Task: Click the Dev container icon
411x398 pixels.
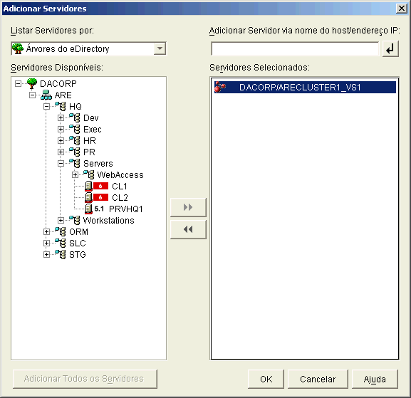Action: pyautogui.click(x=75, y=118)
